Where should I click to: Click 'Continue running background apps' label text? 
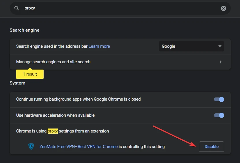pyautogui.click(x=78, y=99)
